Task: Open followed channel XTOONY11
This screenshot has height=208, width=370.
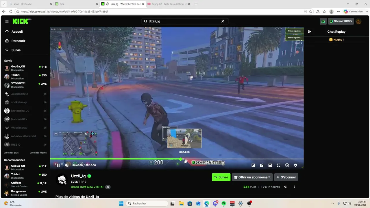Action: [25, 85]
